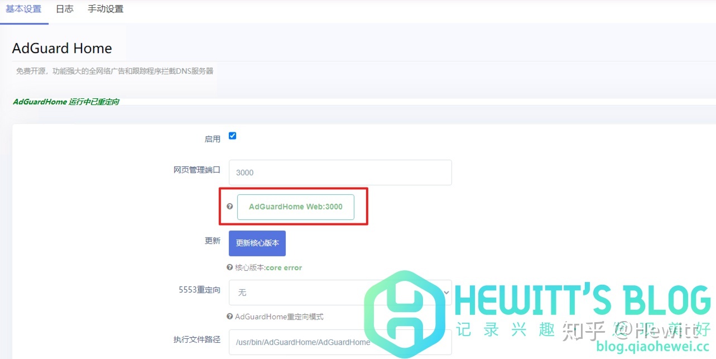Switch to the 手动设置 tab
The image size is (716, 359).
[x=105, y=9]
